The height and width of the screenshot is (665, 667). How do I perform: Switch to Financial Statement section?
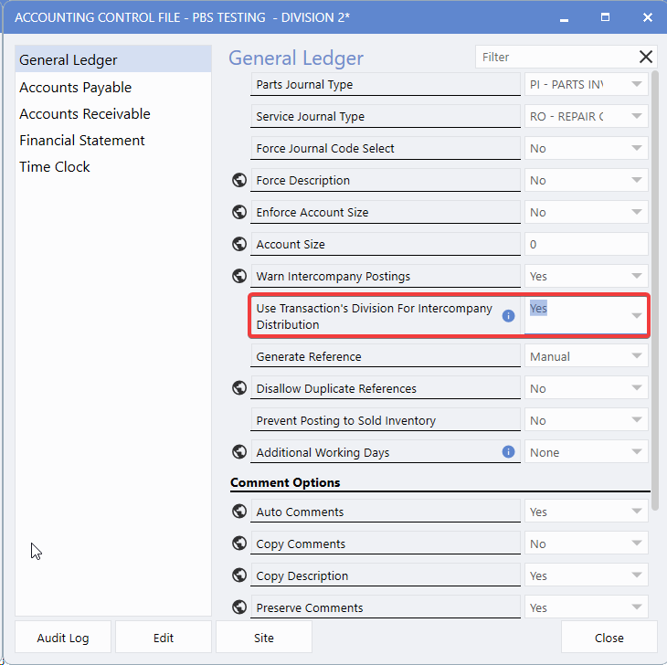point(82,141)
